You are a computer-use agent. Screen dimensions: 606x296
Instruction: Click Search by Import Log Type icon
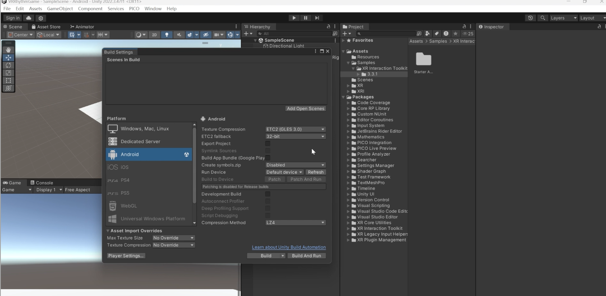point(446,34)
